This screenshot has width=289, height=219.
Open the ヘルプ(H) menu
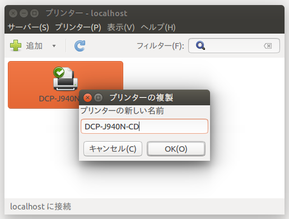pos(158,27)
